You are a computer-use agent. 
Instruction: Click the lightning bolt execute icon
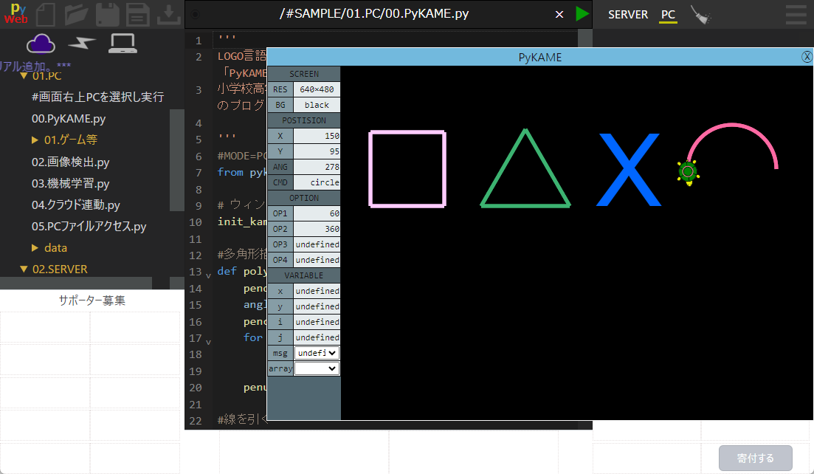coord(81,44)
